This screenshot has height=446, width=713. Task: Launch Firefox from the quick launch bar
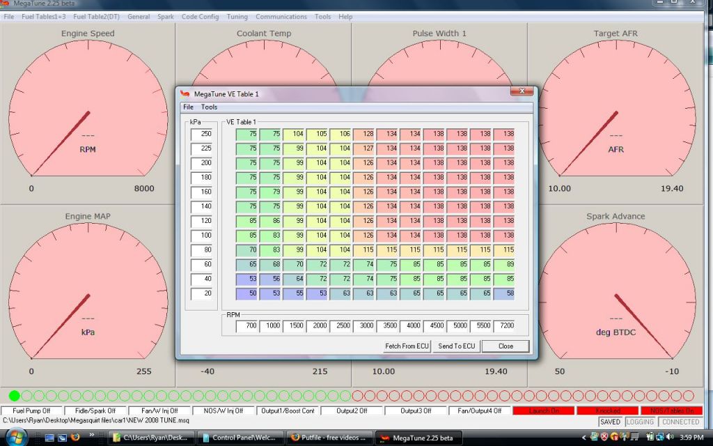pyautogui.click(x=75, y=438)
